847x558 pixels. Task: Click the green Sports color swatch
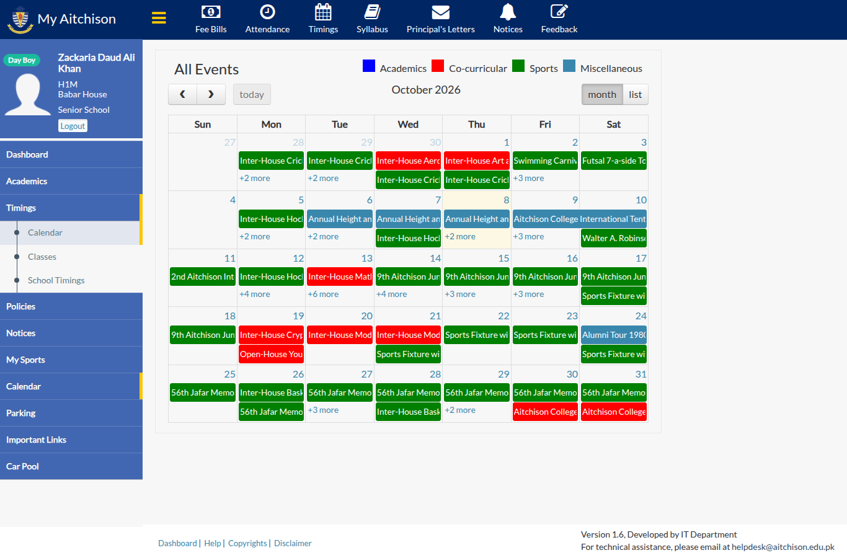(x=518, y=66)
